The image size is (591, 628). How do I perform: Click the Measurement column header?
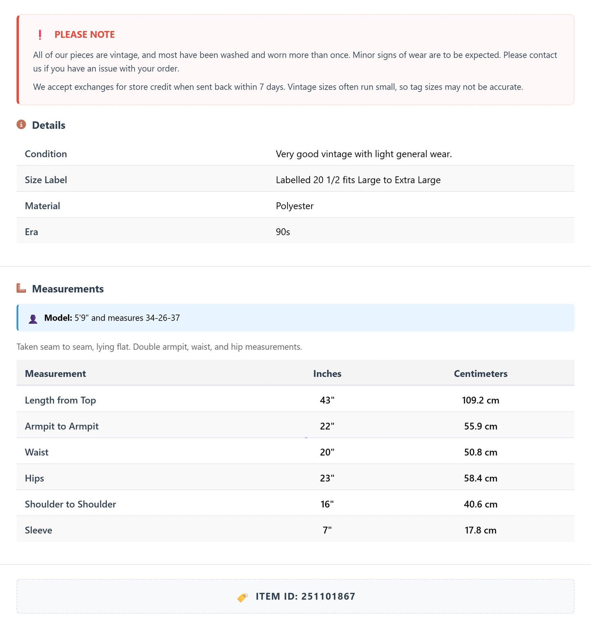(55, 374)
